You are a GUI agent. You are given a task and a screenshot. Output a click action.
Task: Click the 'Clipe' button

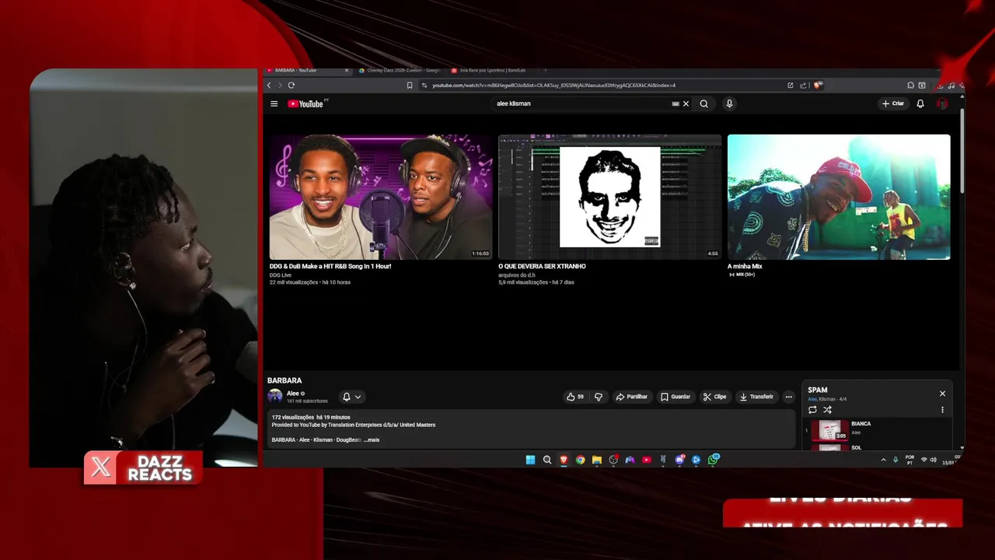click(x=714, y=397)
